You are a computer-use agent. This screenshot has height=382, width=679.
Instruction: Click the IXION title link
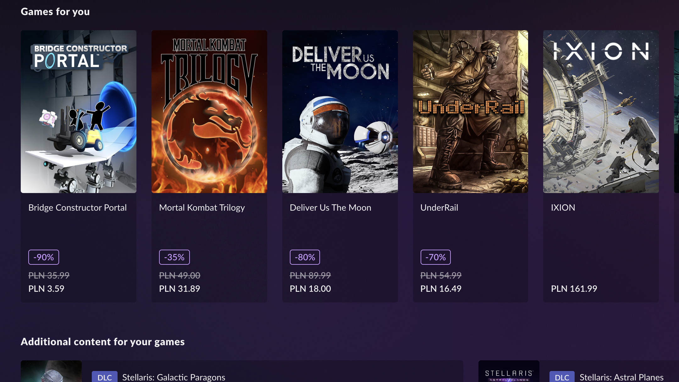coord(562,208)
